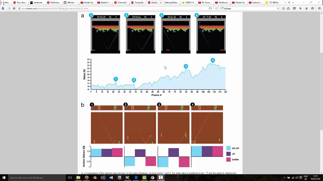
Task: Click the NO-OP light blue legend swatch
Action: click(x=228, y=148)
